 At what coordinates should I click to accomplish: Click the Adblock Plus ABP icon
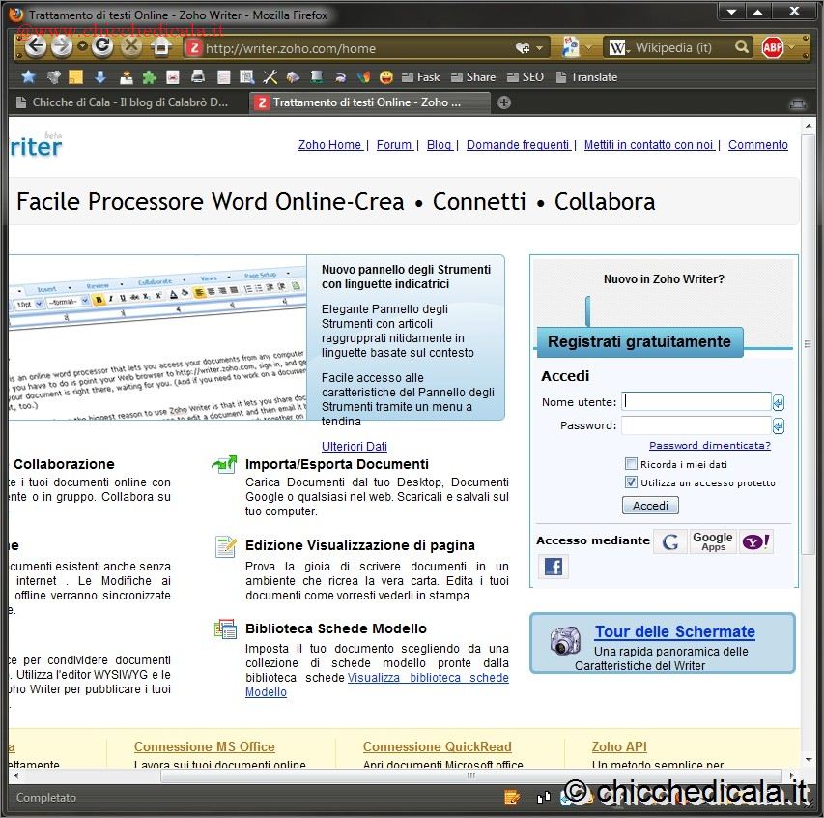(772, 47)
